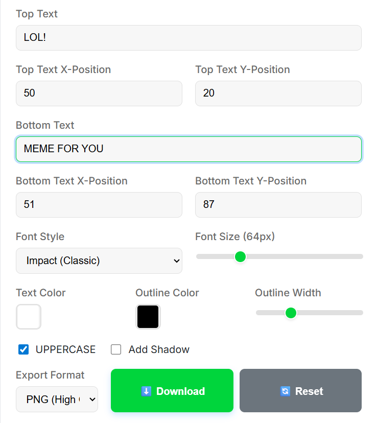Focus the Bottom Text input field
Screen dimensions: 377x423
tap(188, 149)
